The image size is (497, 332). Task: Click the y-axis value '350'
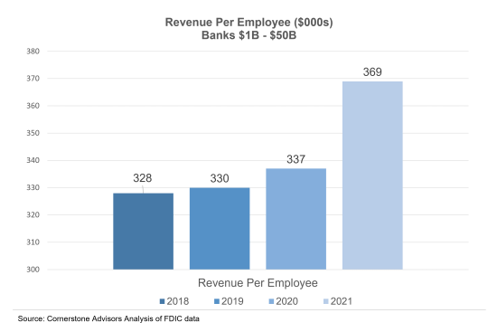pyautogui.click(x=33, y=133)
